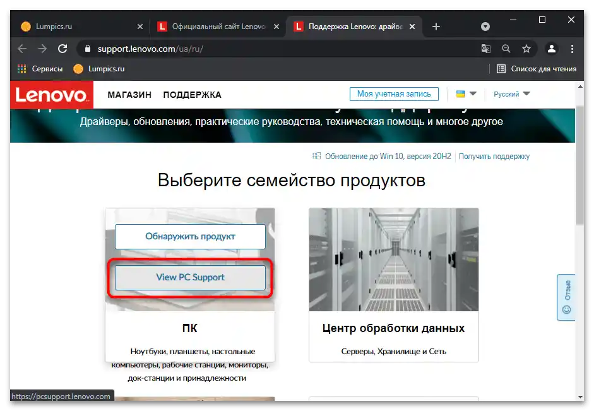The height and width of the screenshot is (411, 594).
Task: Click the scrollbar up arrow
Action: (x=580, y=86)
